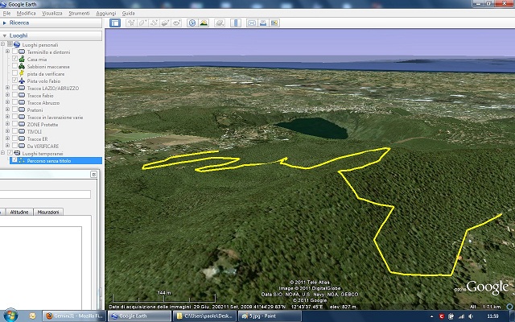The image size is (515, 322).
Task: Click View in Google Maps toolbar icon
Action: click(x=274, y=23)
